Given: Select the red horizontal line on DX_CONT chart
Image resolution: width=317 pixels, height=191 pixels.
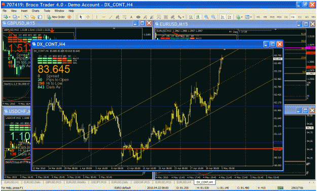Looking at the screenshot, I should [x=153, y=149].
